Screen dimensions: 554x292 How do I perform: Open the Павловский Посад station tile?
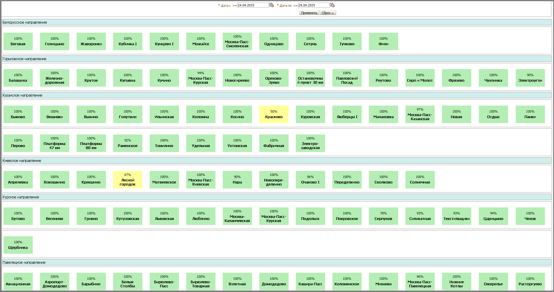click(347, 78)
